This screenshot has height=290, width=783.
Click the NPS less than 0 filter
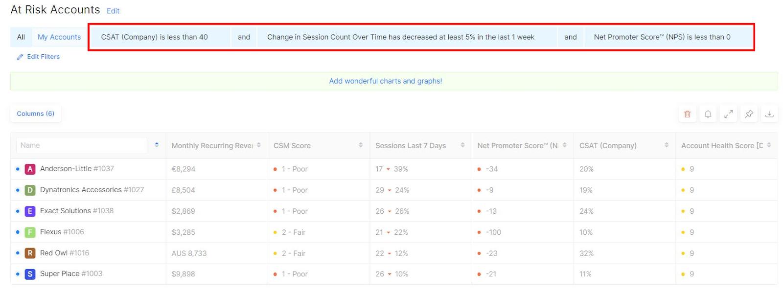coord(668,37)
